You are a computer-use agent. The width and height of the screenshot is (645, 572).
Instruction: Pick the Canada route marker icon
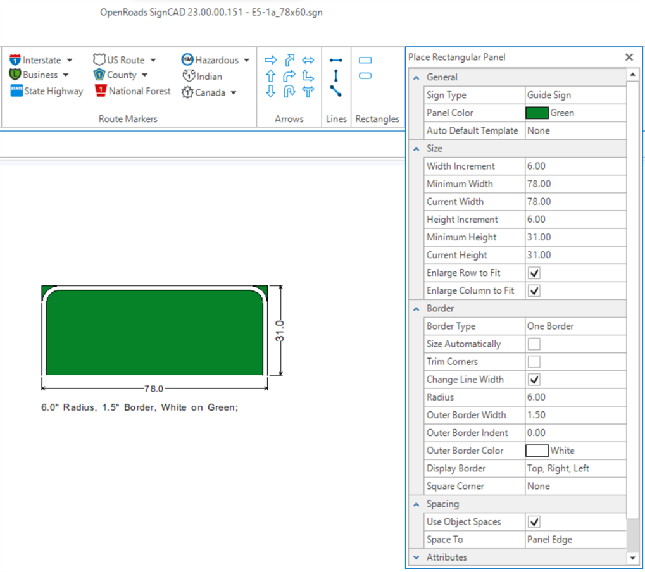[x=187, y=92]
